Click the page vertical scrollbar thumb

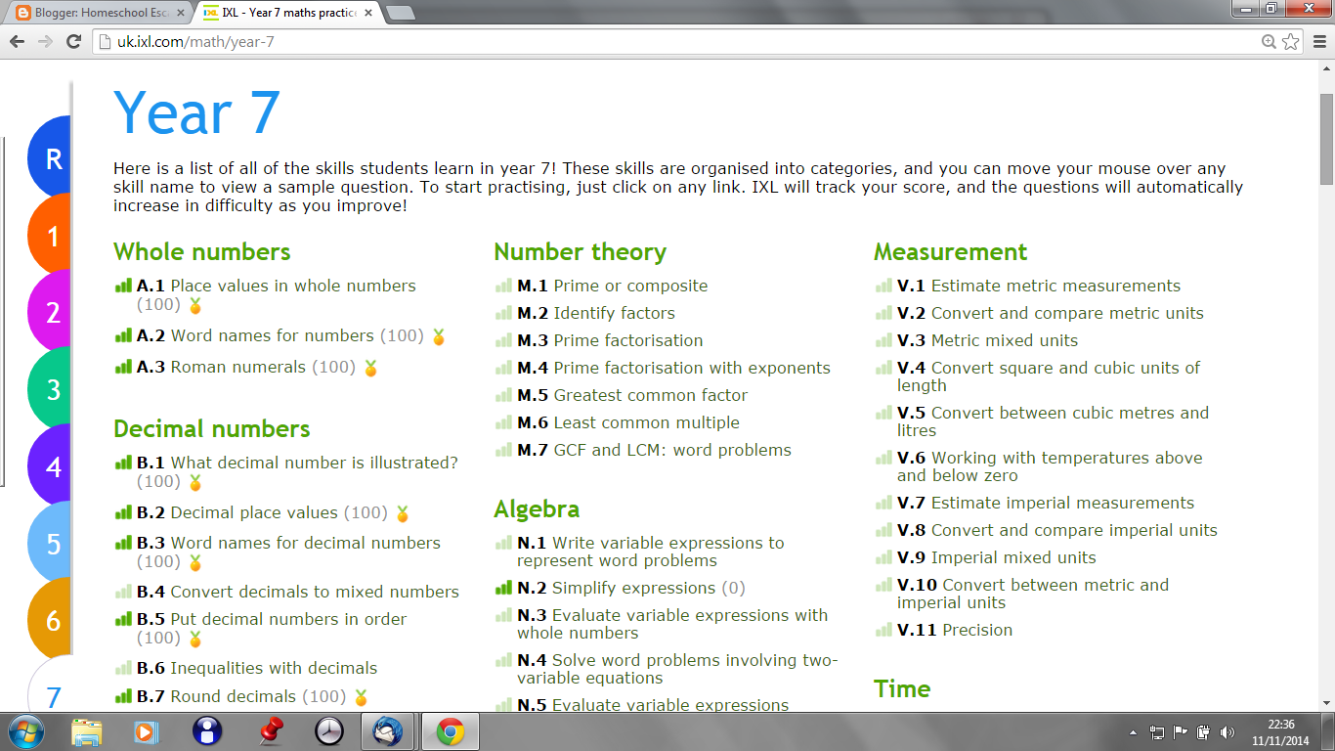pos(1326,140)
